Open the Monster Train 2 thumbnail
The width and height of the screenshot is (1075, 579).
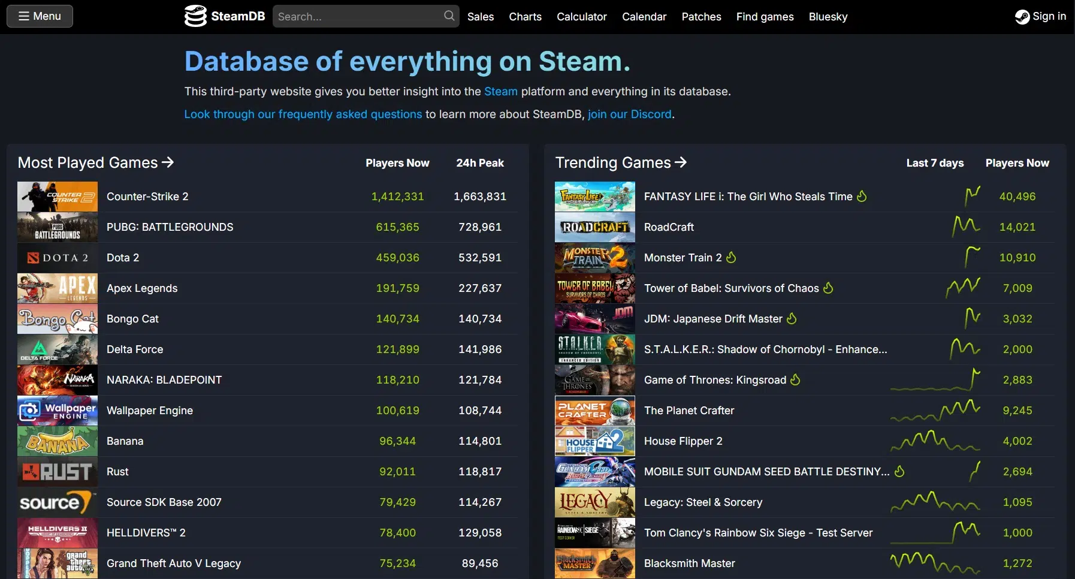tap(595, 258)
